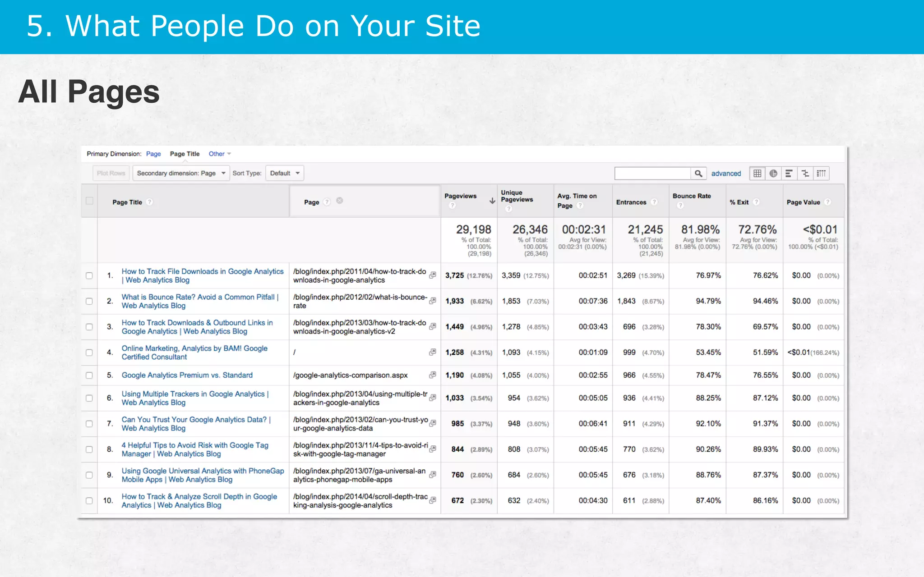This screenshot has width=924, height=577.
Task: Switch to the data table view icon
Action: coord(757,174)
